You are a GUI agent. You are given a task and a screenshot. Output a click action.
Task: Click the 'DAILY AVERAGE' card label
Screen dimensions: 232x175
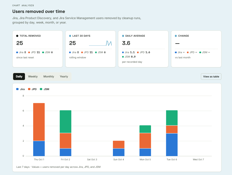coord(135,36)
